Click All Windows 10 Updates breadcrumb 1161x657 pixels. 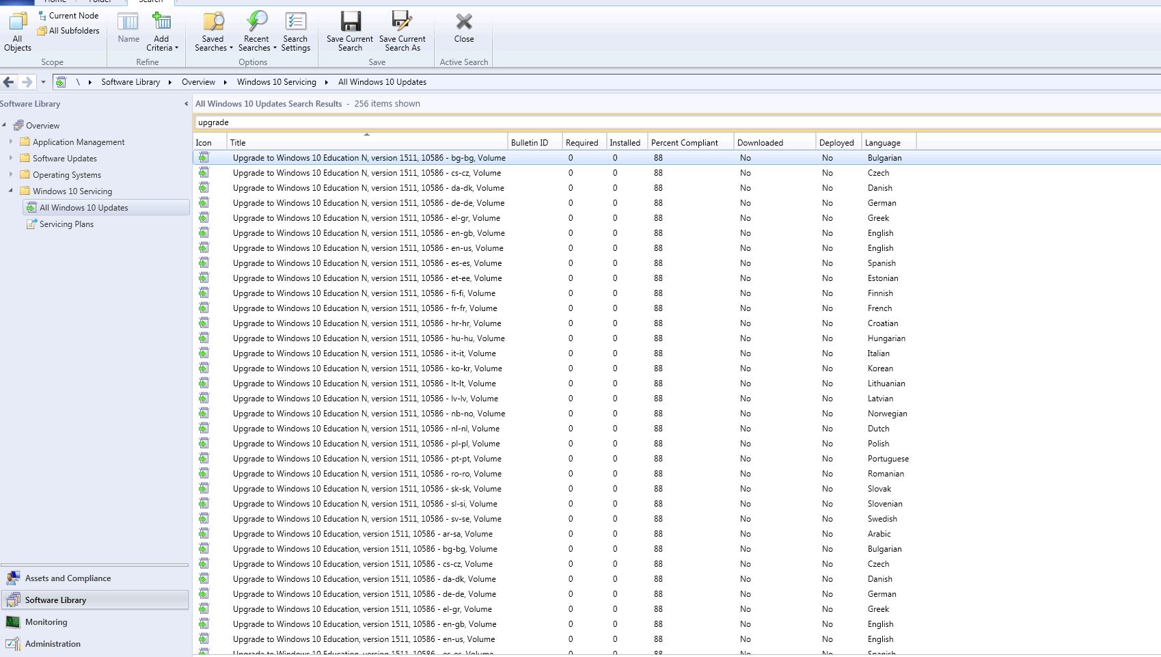click(x=382, y=82)
